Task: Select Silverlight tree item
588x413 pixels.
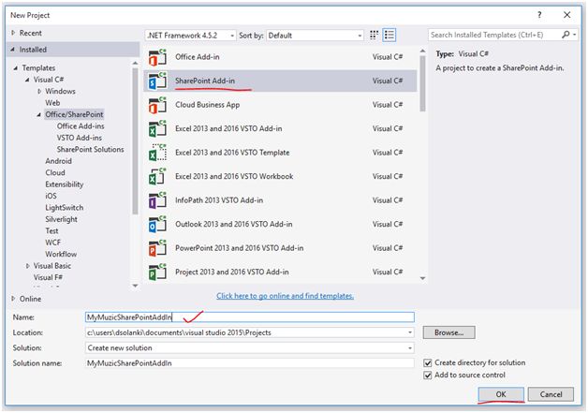Action: [61, 219]
